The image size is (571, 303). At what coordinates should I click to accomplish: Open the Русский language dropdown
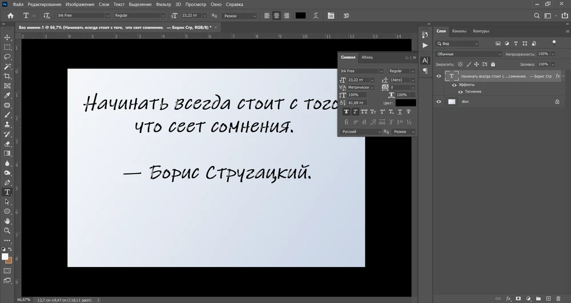tap(361, 132)
